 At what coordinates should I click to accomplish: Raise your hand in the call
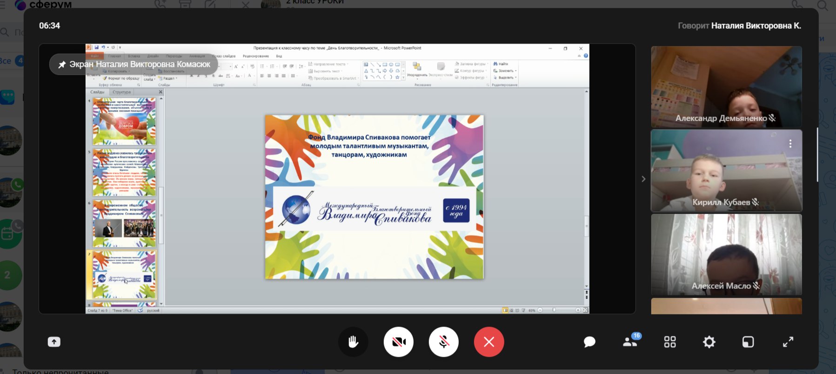(354, 342)
